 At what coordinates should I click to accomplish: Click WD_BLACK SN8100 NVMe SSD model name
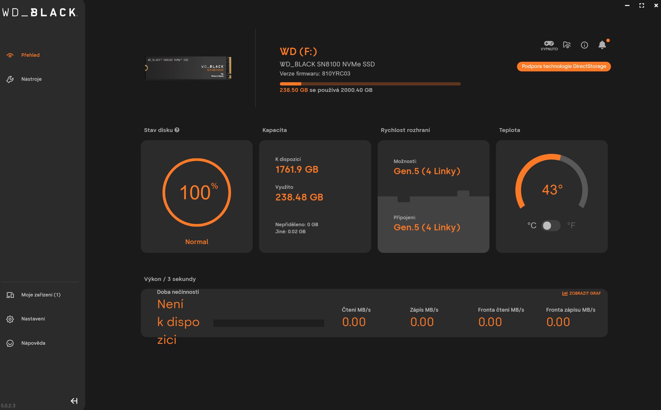click(327, 64)
